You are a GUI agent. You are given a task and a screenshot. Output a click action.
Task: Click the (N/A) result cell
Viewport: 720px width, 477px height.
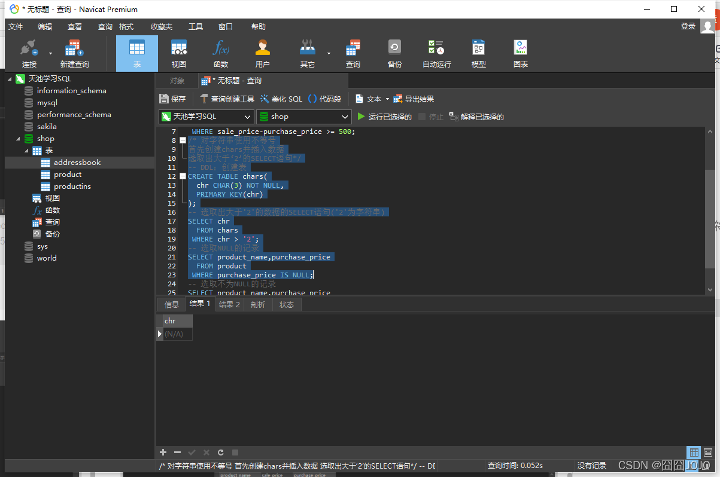click(x=177, y=334)
